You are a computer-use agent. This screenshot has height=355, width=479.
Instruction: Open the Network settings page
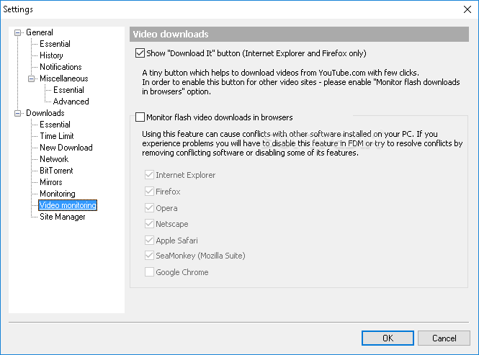54,159
